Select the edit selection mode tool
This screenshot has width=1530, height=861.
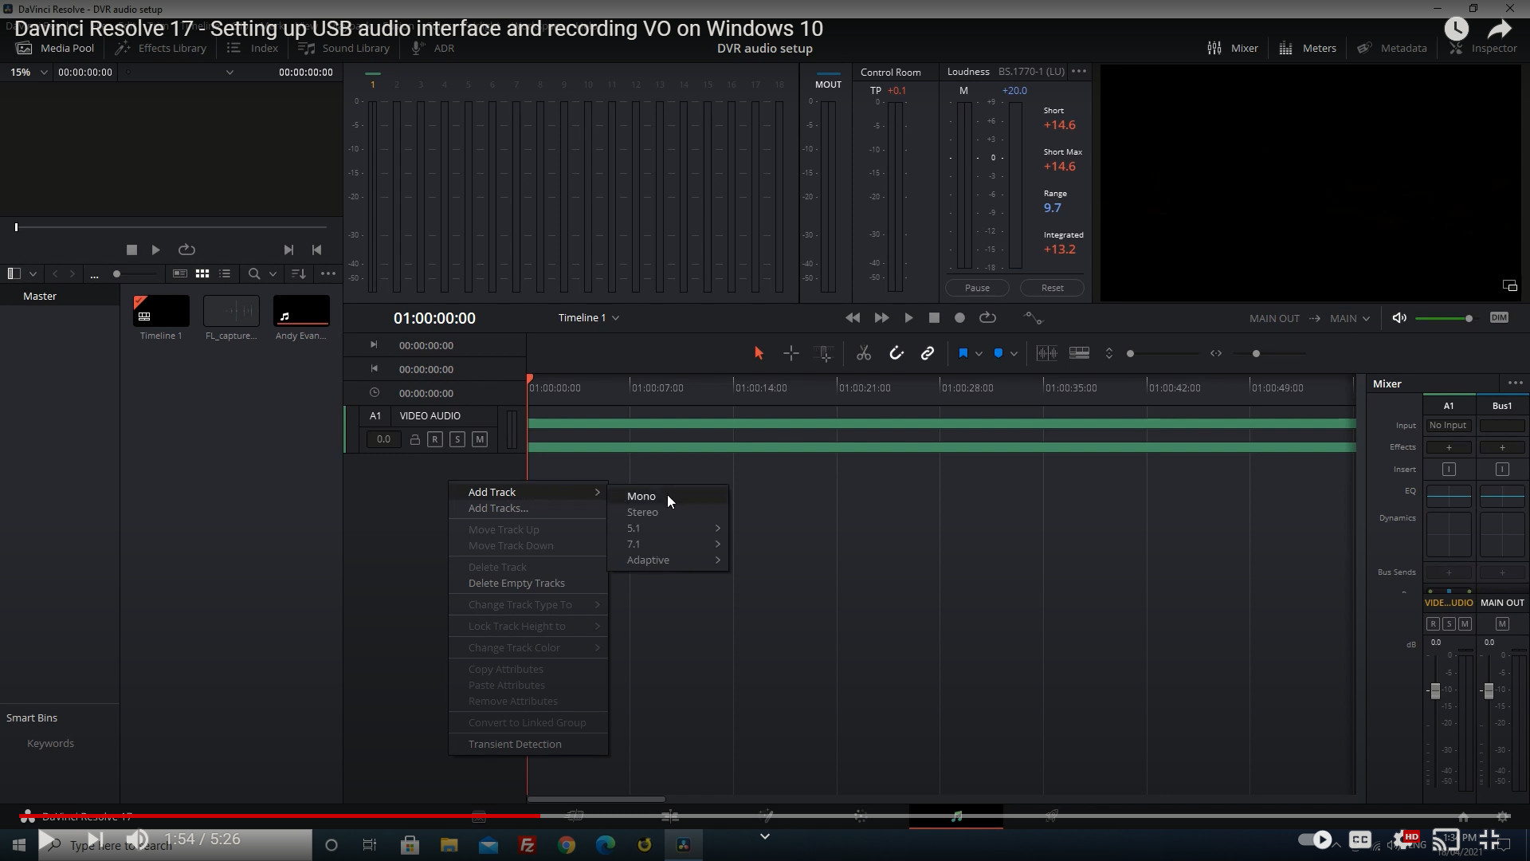pos(824,353)
